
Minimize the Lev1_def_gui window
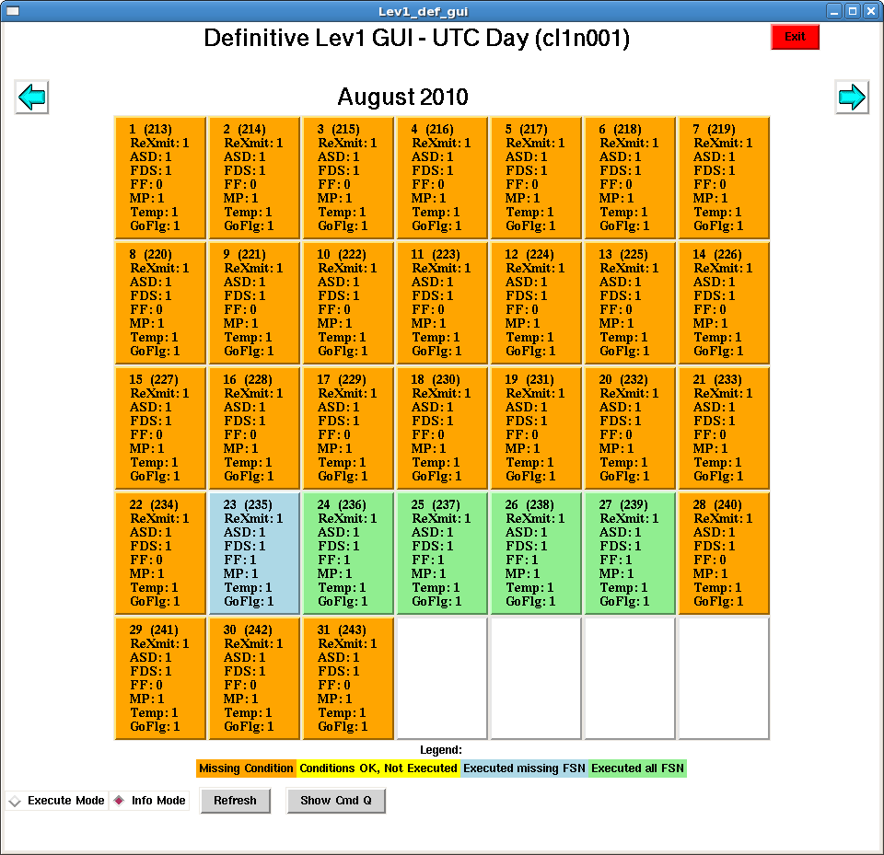[834, 11]
